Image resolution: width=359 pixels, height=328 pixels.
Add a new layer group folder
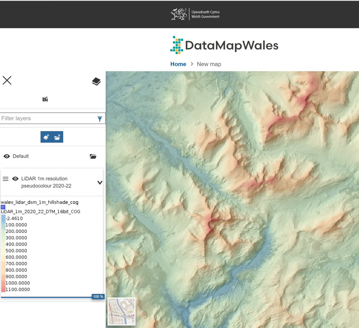[57, 137]
